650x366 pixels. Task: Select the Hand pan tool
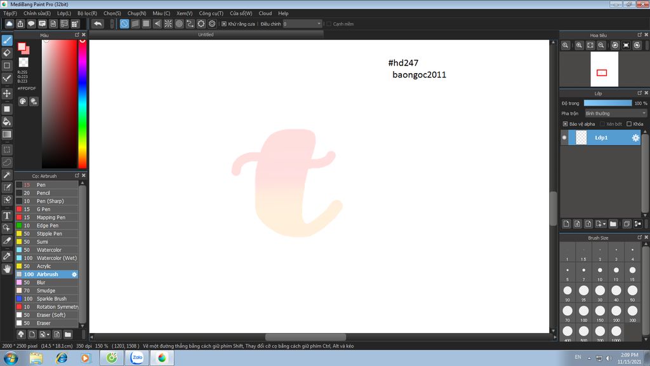[x=7, y=269]
